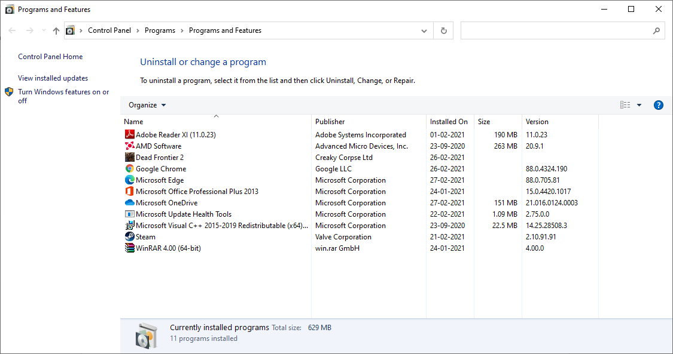Click the shield icon beside Turn Windows features
Screen dimensions: 673x354
click(x=9, y=91)
